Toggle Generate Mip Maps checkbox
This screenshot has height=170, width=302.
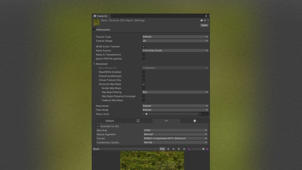tap(144, 84)
